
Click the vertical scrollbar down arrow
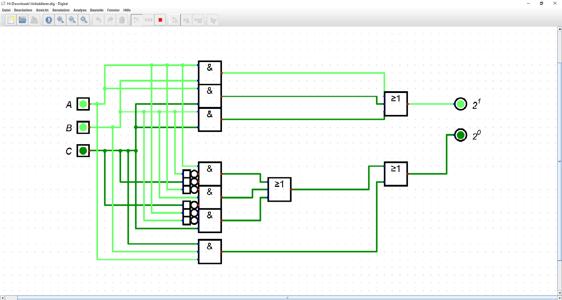pos(560,293)
